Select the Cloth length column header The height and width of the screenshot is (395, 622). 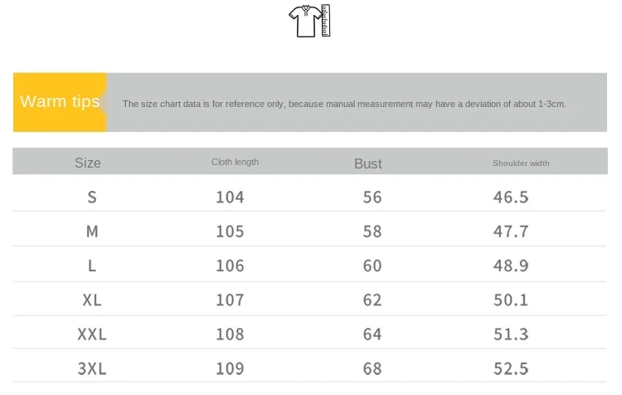235,162
